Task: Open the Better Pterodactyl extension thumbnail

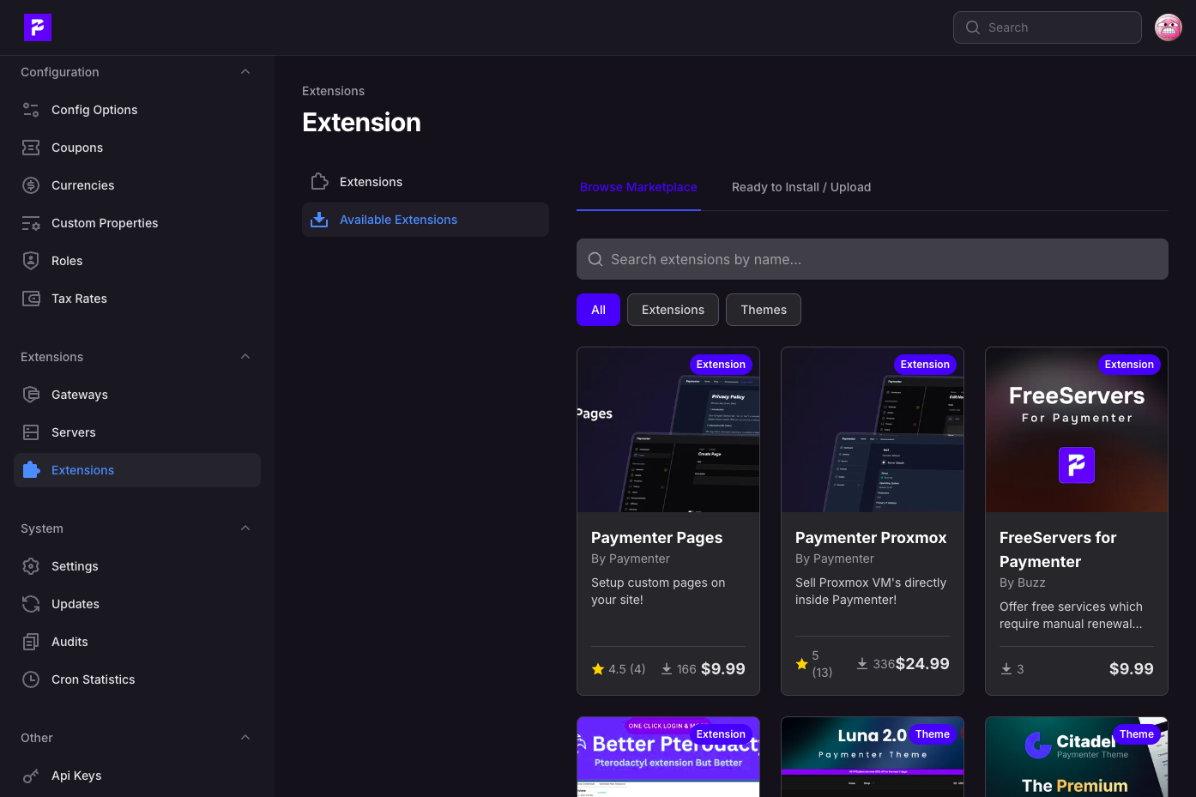Action: pyautogui.click(x=668, y=757)
